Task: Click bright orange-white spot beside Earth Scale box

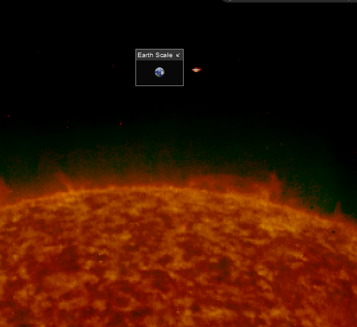Action: coord(196,70)
